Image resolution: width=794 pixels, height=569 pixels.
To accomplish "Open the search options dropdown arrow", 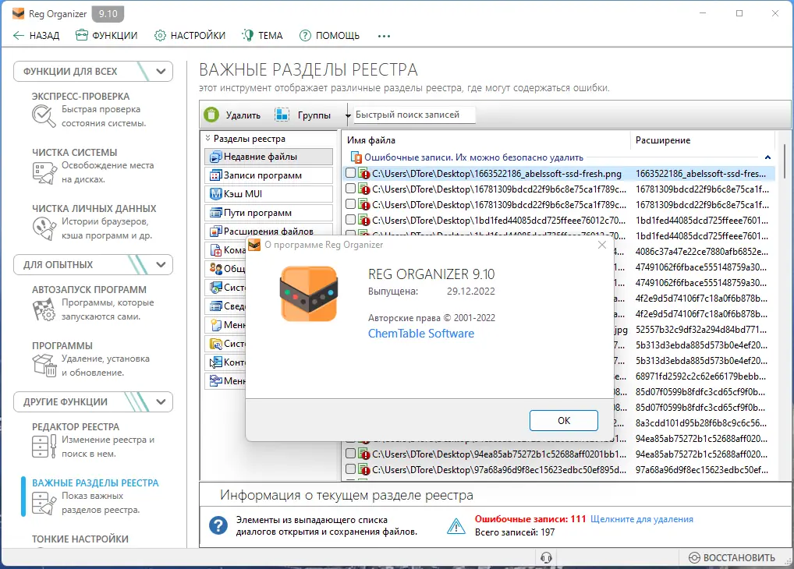I will pyautogui.click(x=348, y=116).
